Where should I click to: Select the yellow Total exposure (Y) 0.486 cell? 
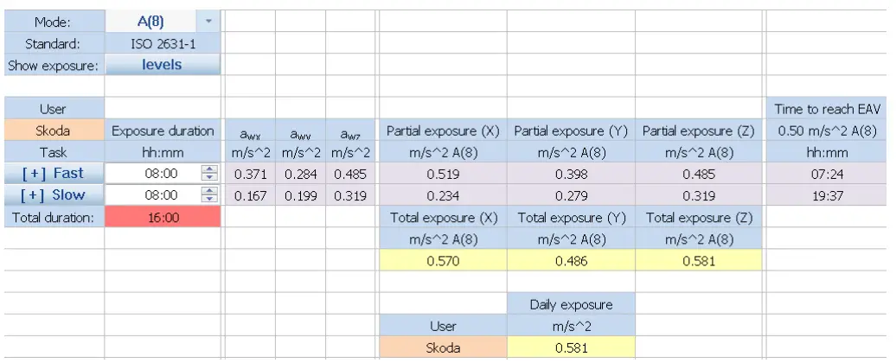point(571,261)
